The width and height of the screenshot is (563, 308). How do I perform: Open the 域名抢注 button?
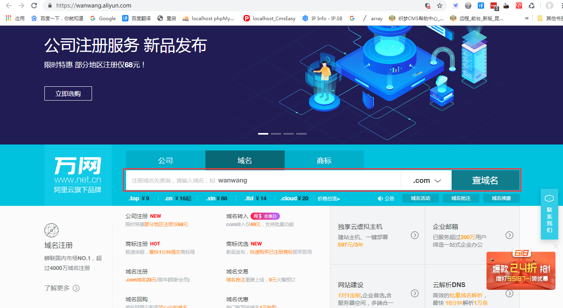(461, 198)
